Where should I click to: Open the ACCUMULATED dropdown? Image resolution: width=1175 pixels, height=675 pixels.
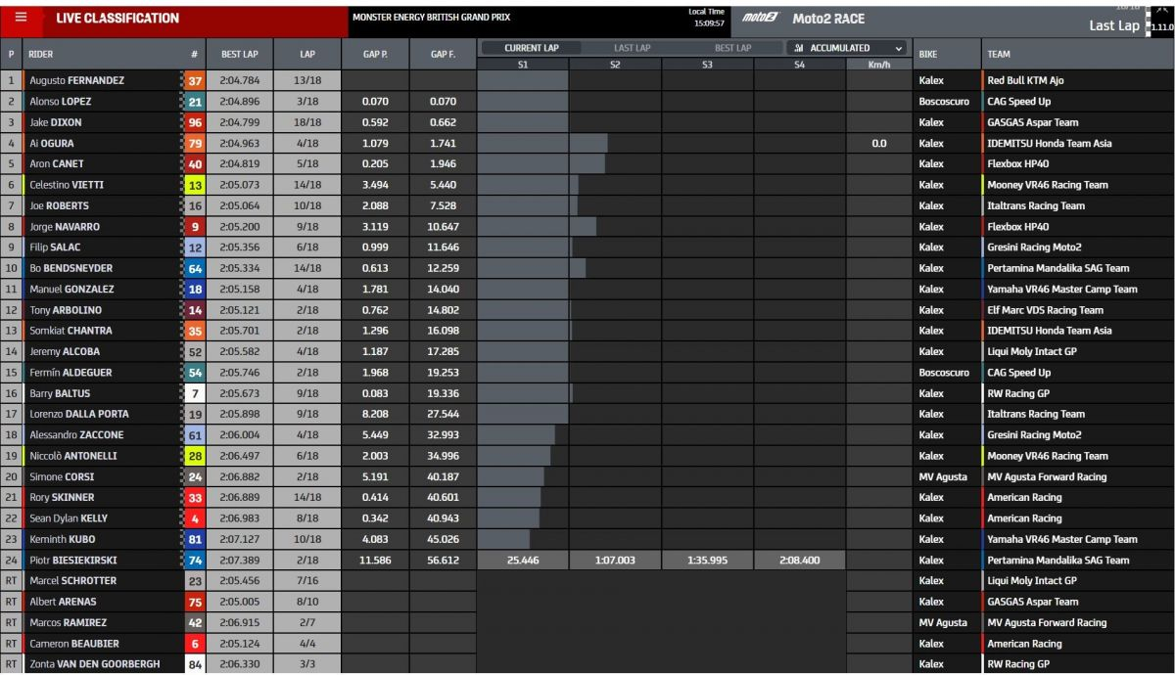(847, 48)
